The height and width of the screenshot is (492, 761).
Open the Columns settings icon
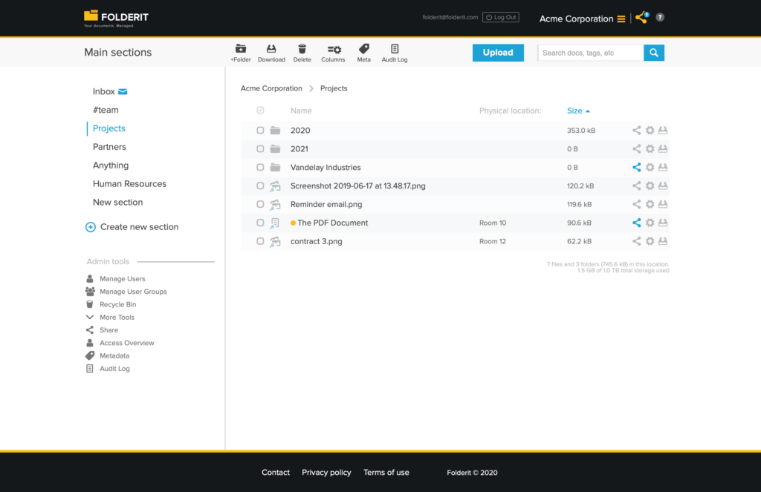(x=333, y=53)
